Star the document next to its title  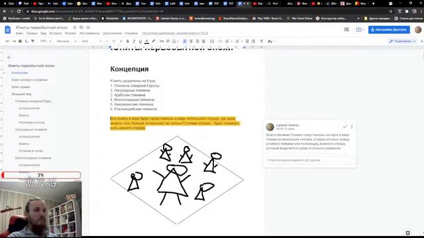point(75,28)
